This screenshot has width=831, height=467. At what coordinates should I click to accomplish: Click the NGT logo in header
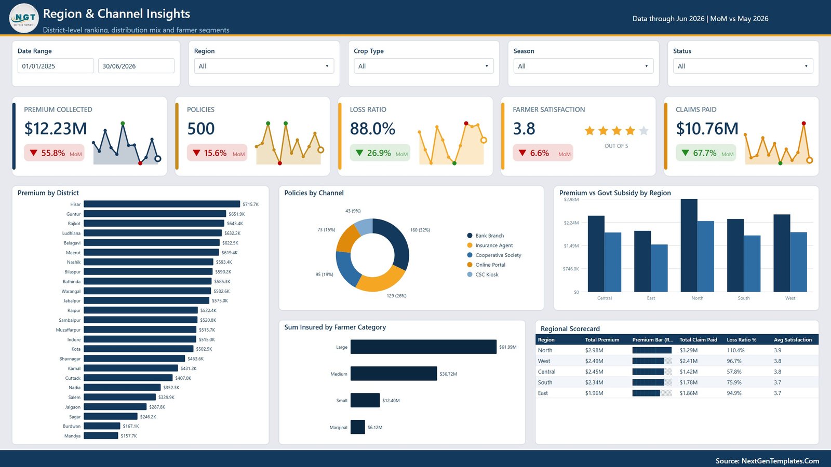click(x=24, y=18)
